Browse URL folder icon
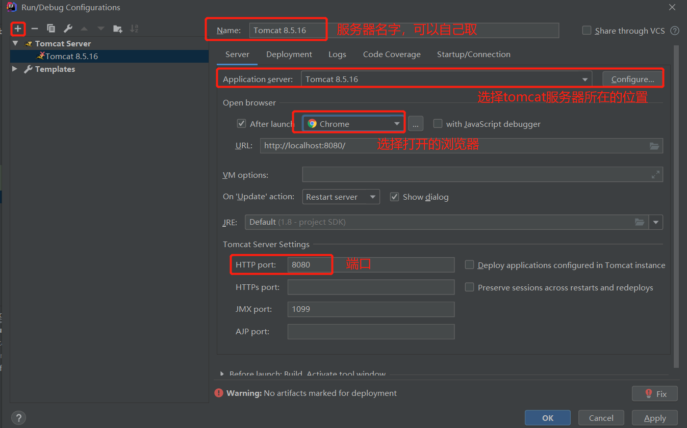Viewport: 687px width, 428px height. (x=654, y=146)
